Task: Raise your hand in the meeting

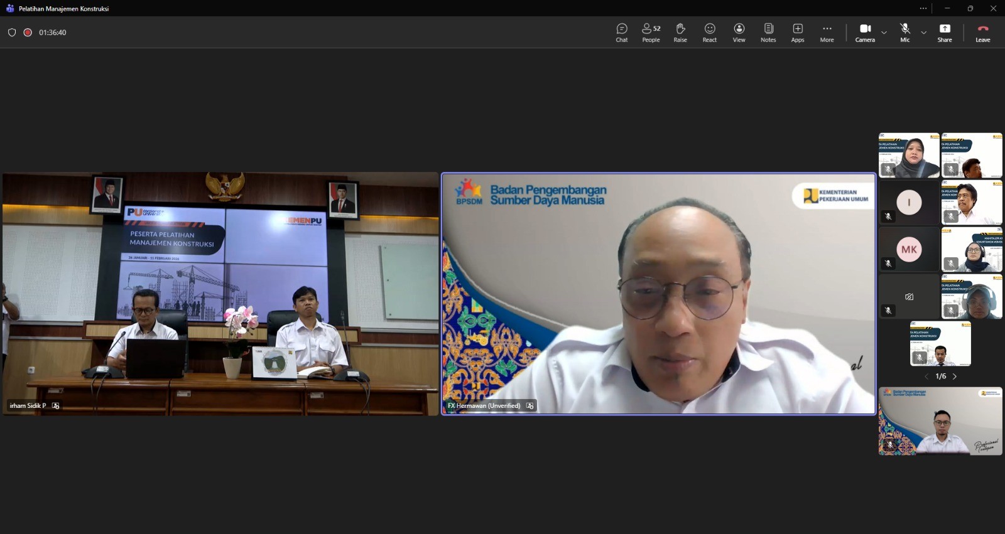Action: tap(680, 33)
